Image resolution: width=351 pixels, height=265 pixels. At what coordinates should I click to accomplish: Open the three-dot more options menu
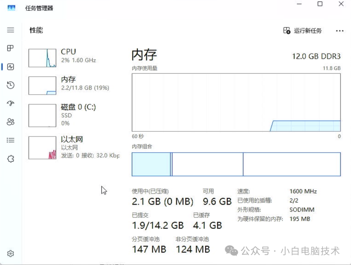(x=340, y=31)
